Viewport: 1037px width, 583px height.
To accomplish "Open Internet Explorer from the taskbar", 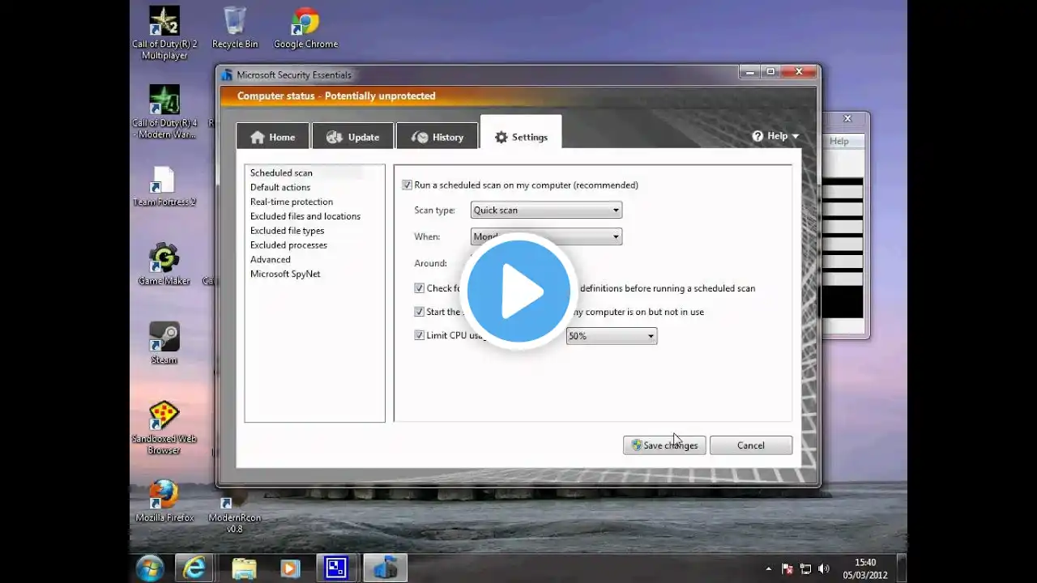I will (194, 568).
